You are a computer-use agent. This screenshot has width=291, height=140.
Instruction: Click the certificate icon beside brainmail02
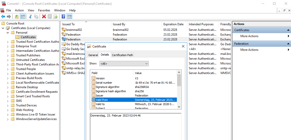[x=64, y=30]
